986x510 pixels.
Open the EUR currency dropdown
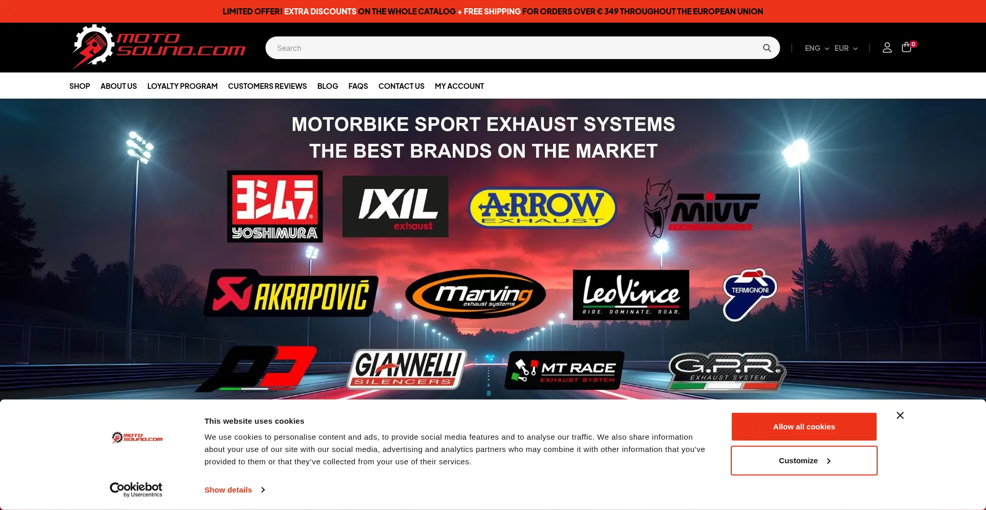click(845, 48)
